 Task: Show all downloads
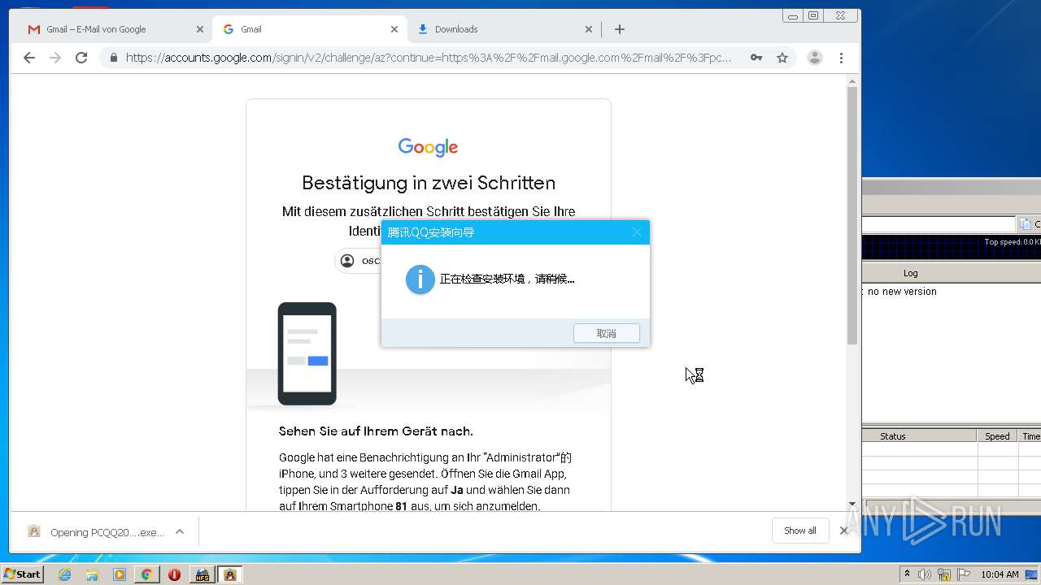(x=800, y=531)
